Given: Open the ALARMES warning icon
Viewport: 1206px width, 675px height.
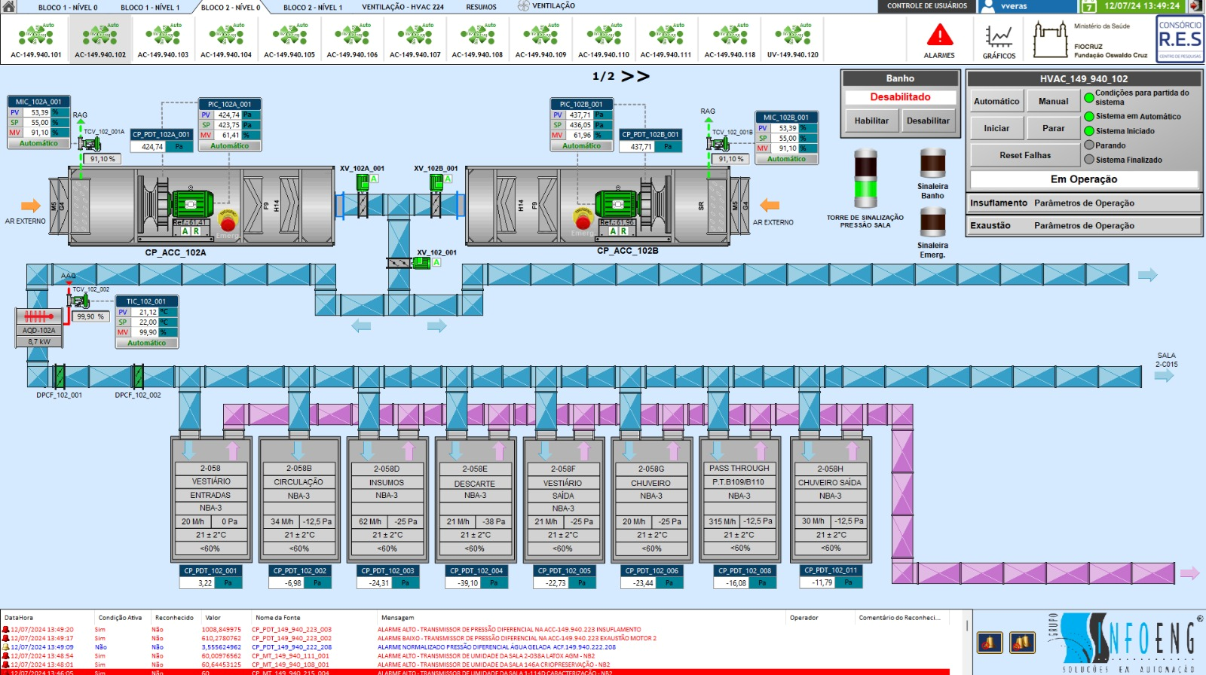Looking at the screenshot, I should 939,36.
